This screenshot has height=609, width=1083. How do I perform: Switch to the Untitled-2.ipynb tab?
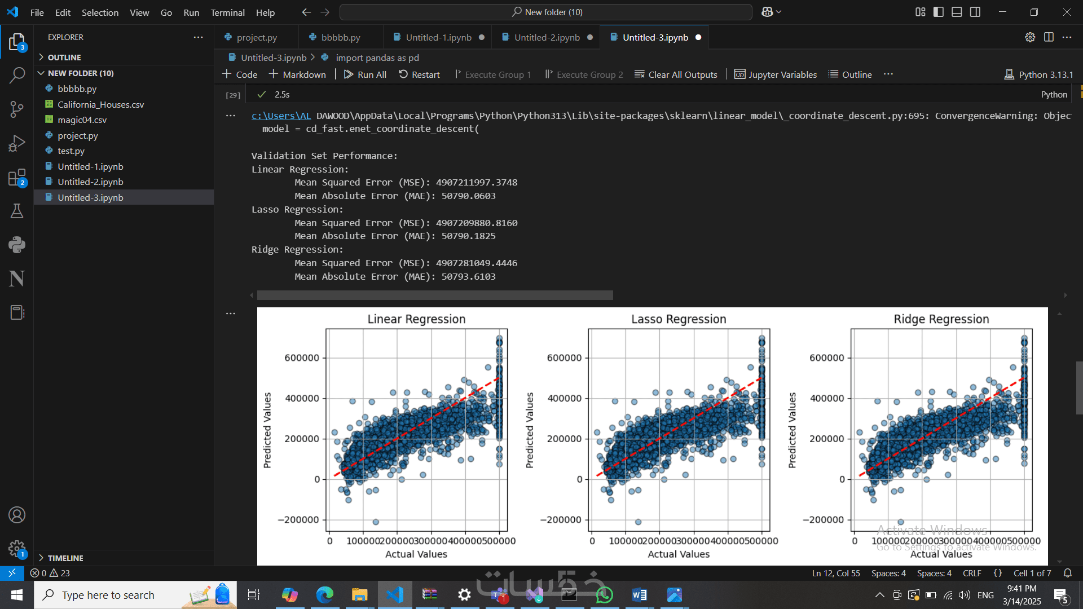(547, 37)
